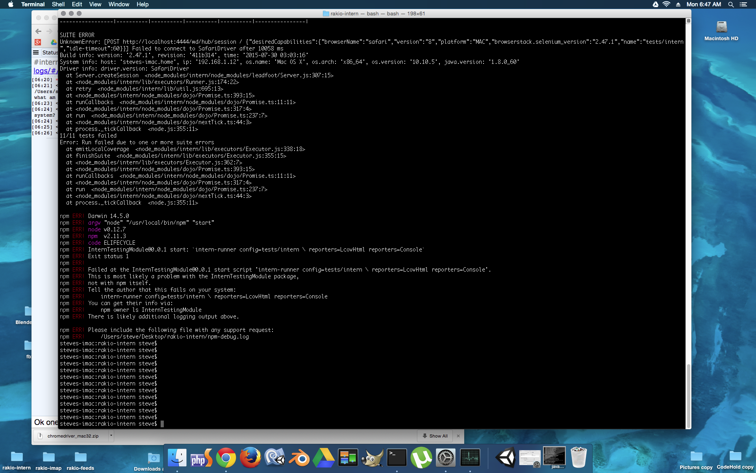
Task: Open Firefox from the dock
Action: coord(250,458)
